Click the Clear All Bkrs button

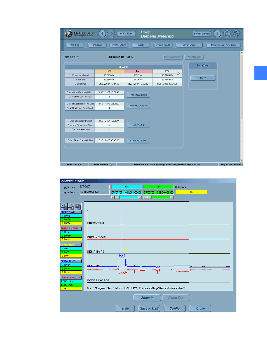coord(139,141)
